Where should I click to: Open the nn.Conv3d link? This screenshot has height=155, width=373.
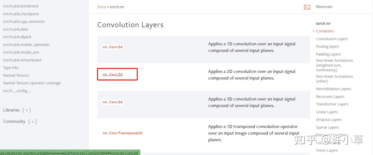coord(112,102)
